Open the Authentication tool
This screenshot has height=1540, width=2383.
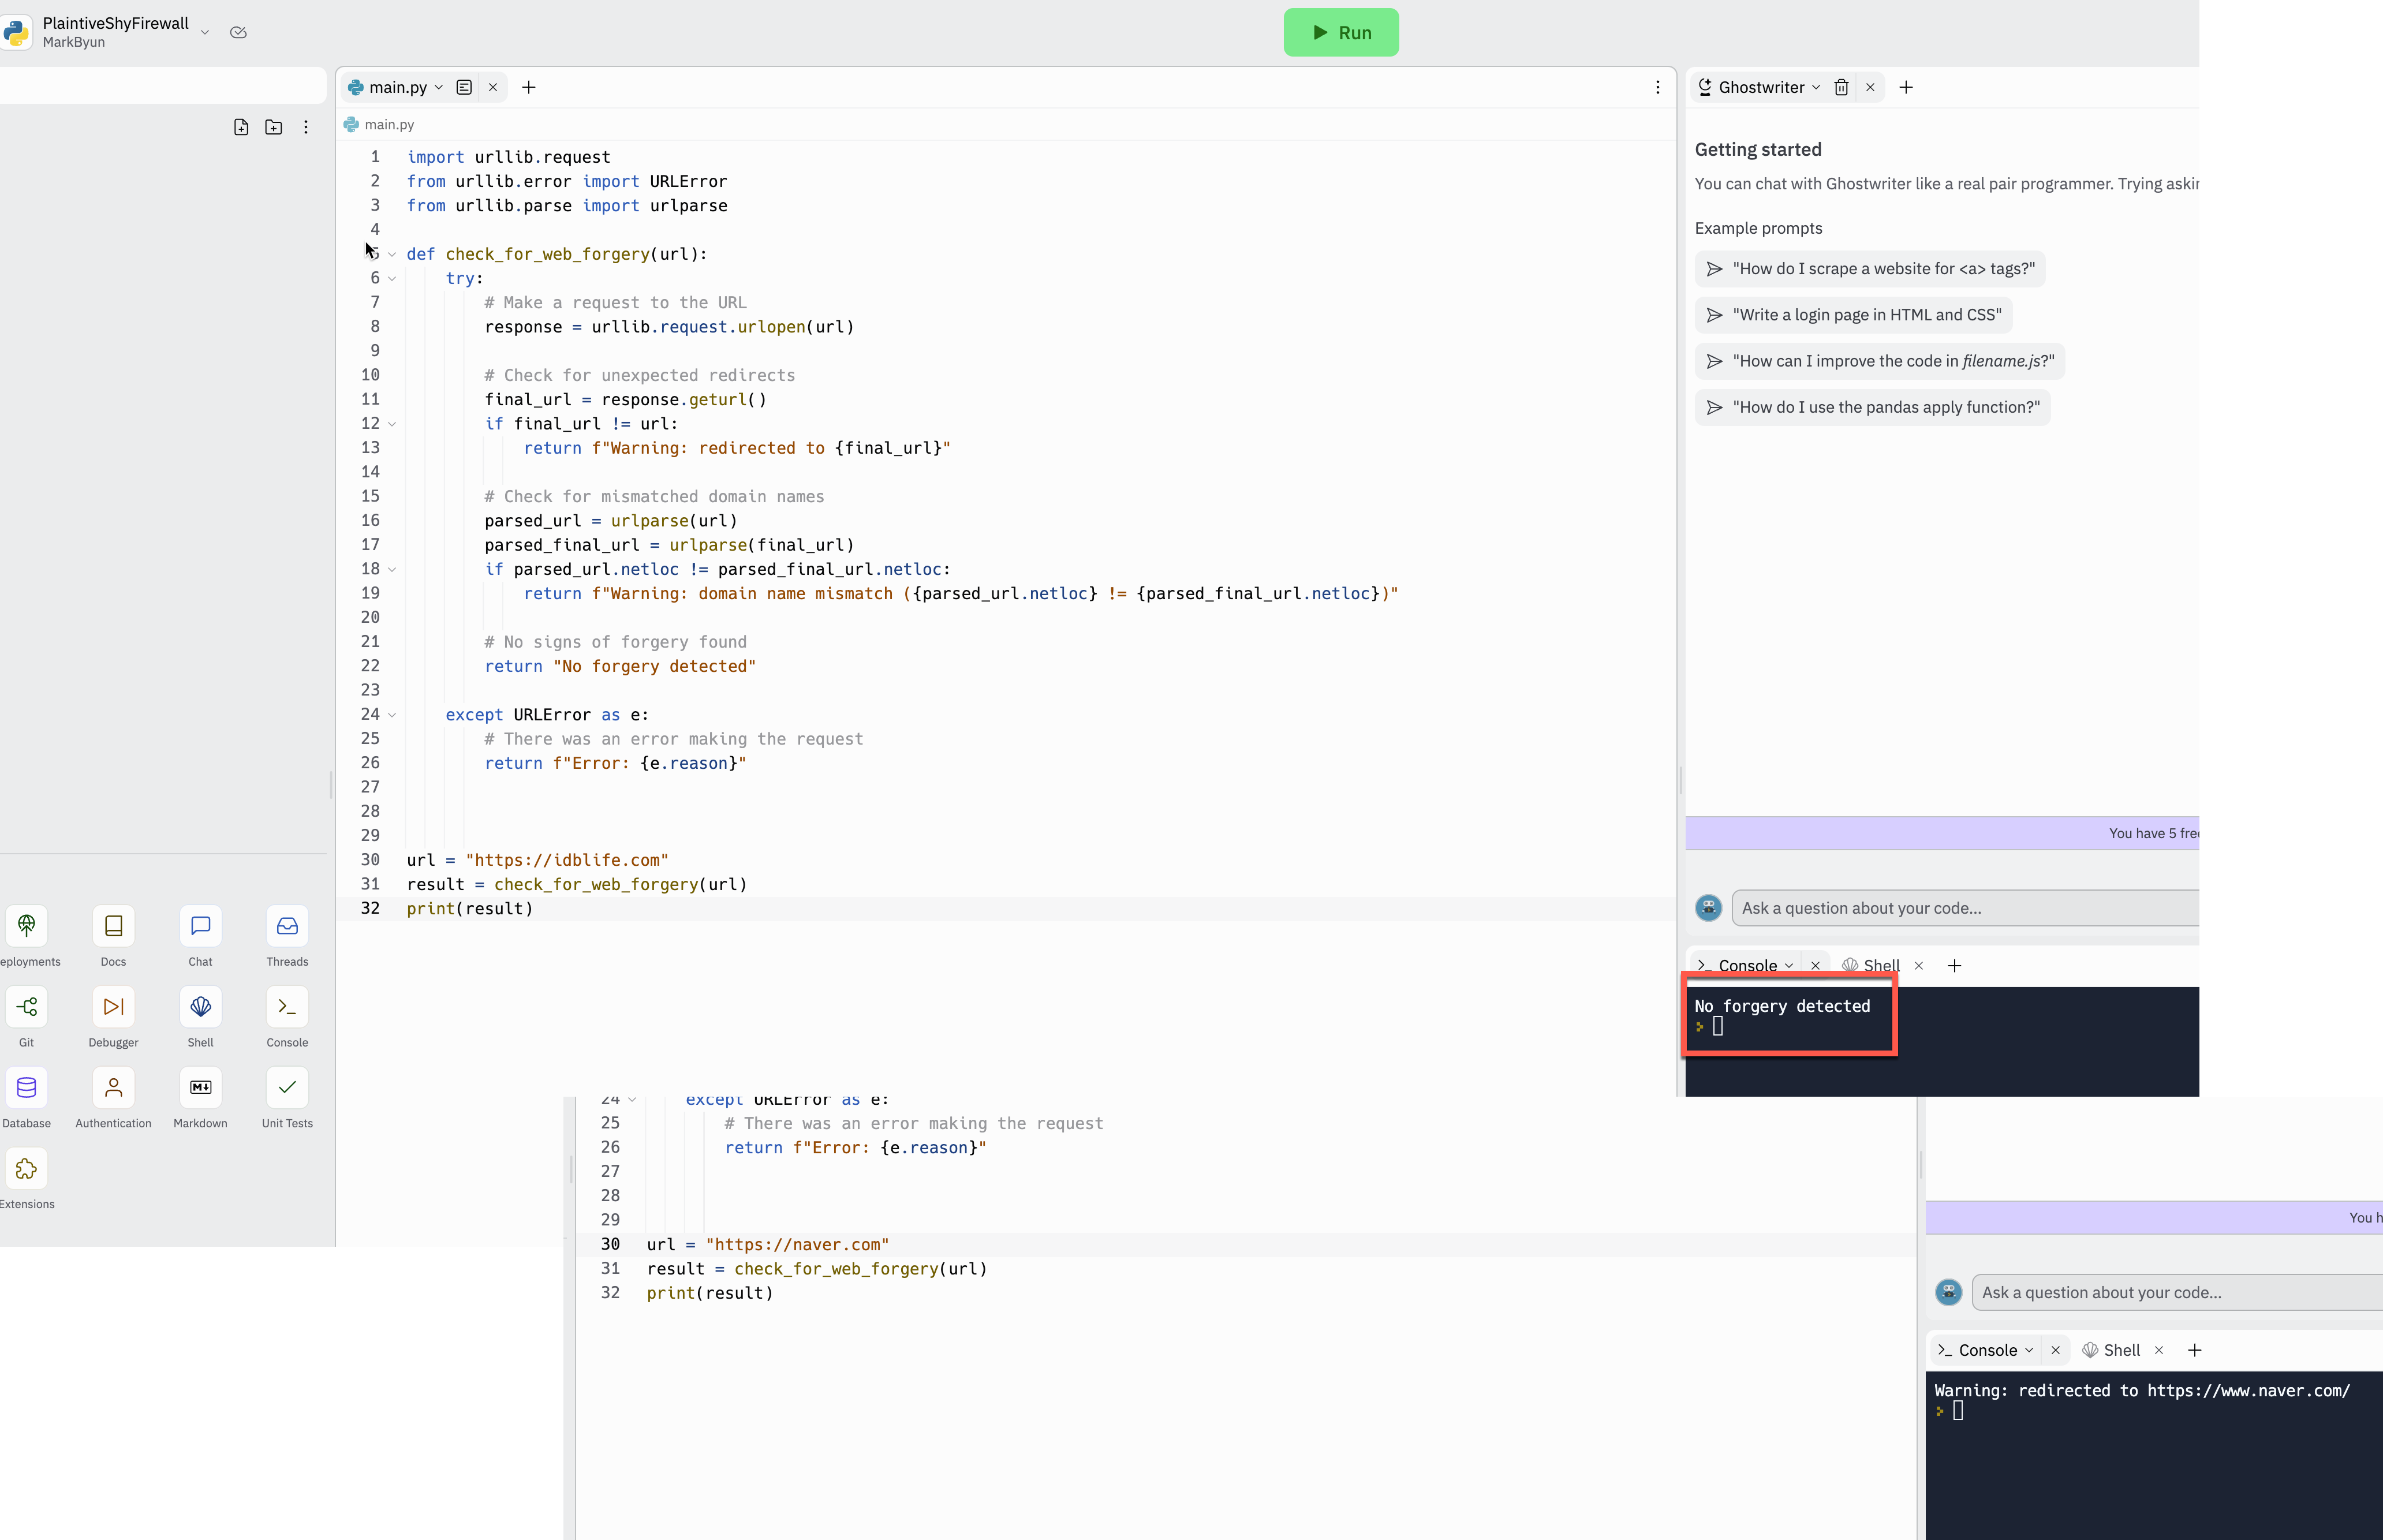[x=113, y=1088]
